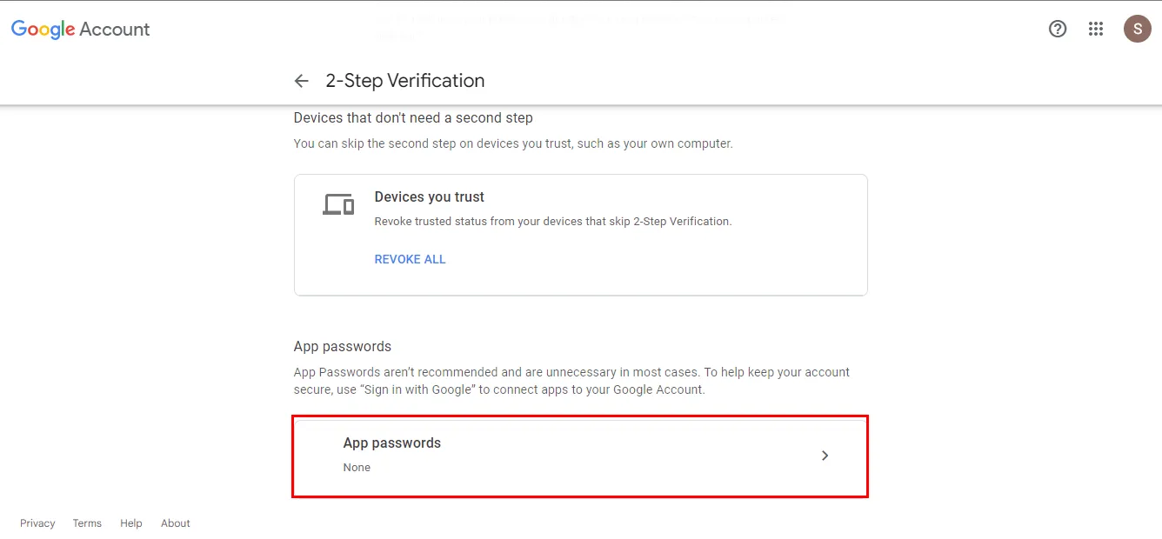Viewport: 1162px width, 539px height.
Task: Click the App passwords section heading above the description
Action: coord(343,346)
